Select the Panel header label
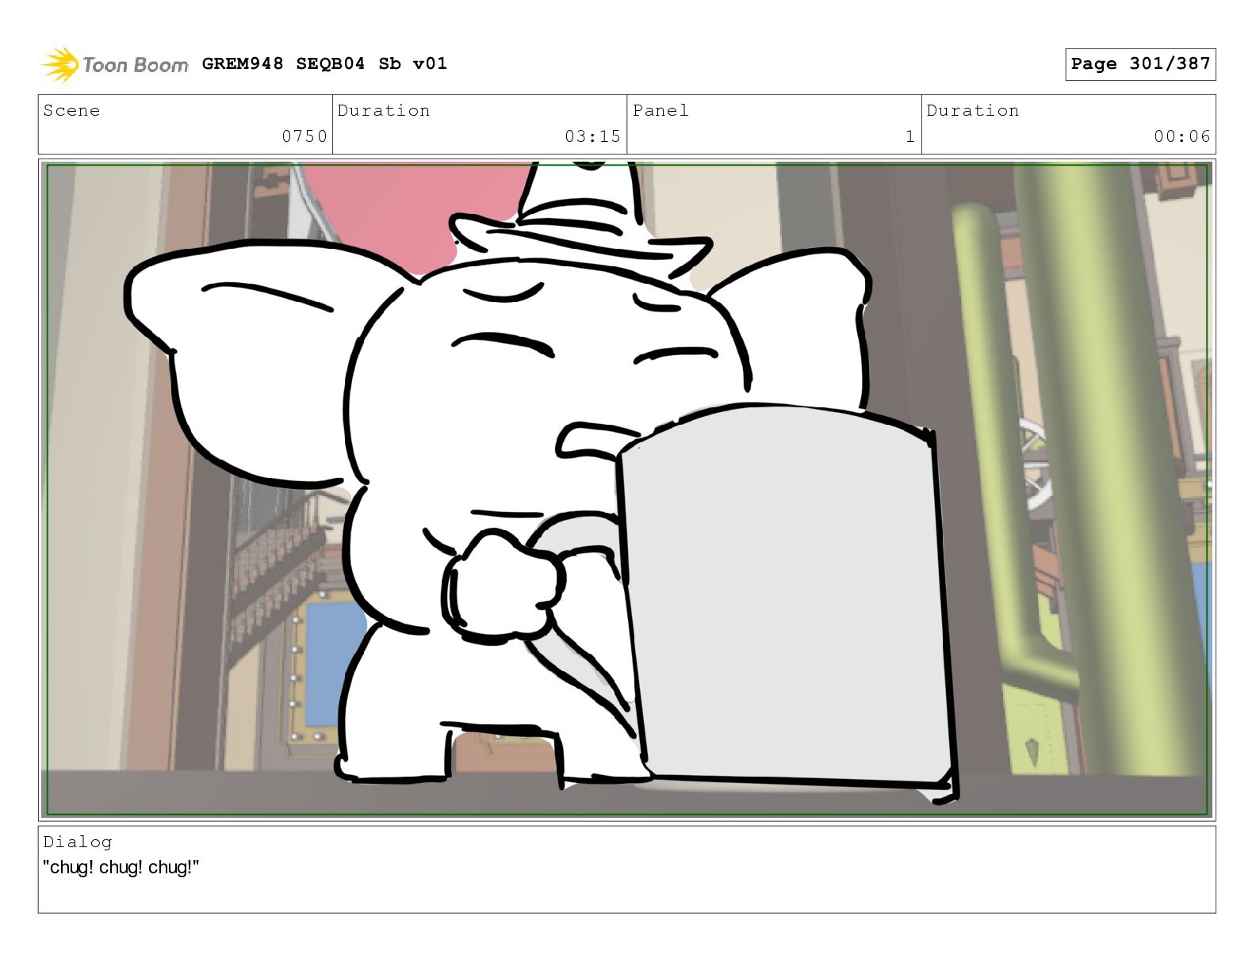This screenshot has height=970, width=1256. tap(661, 110)
